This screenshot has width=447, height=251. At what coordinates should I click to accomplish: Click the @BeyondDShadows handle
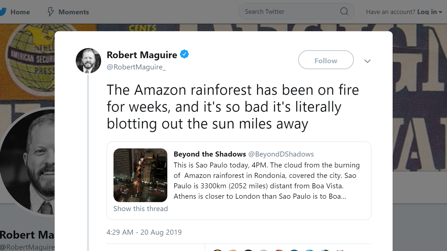pyautogui.click(x=281, y=154)
